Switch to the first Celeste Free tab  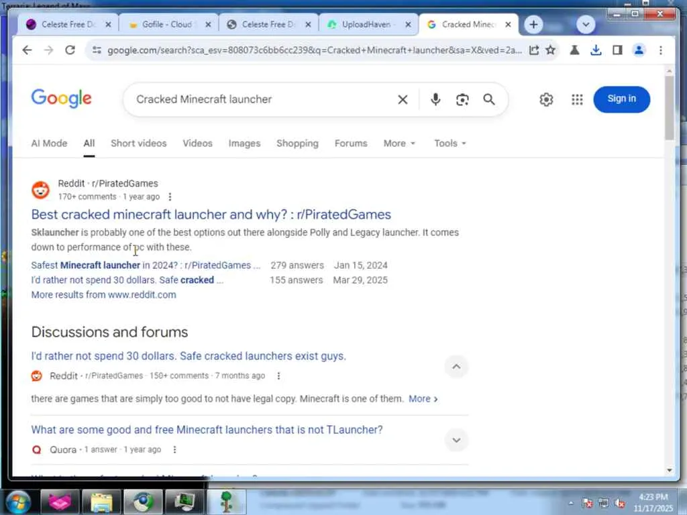pos(68,25)
